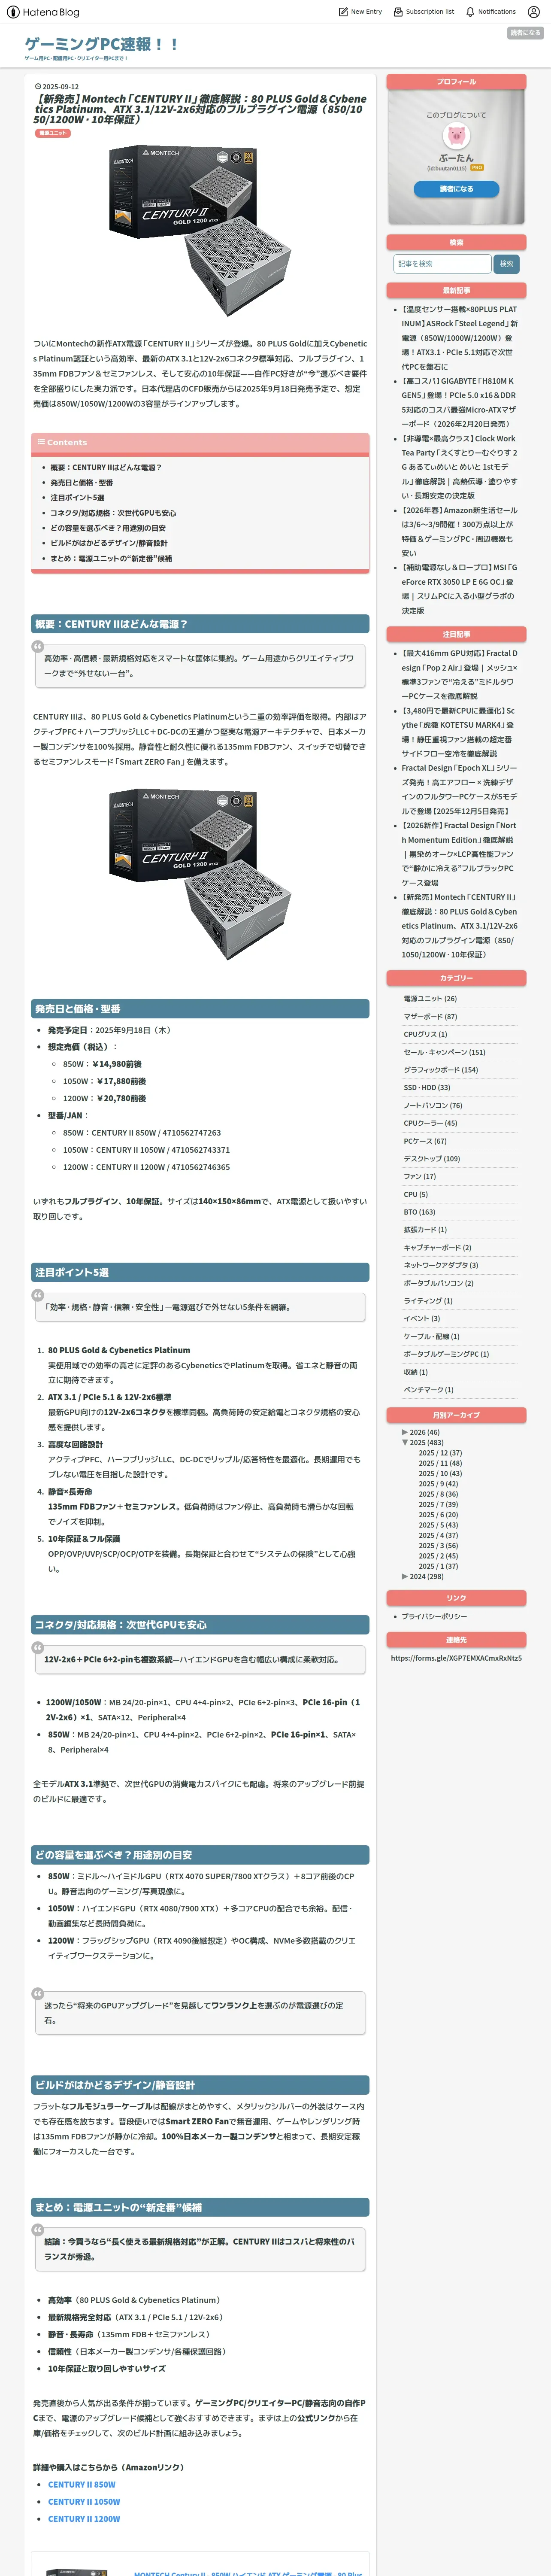
Task: Expand the 2026 (46) archive triangle
Action: pos(405,1432)
